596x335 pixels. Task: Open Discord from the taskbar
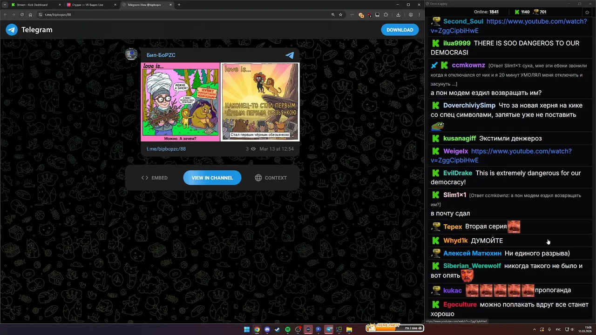(267, 329)
